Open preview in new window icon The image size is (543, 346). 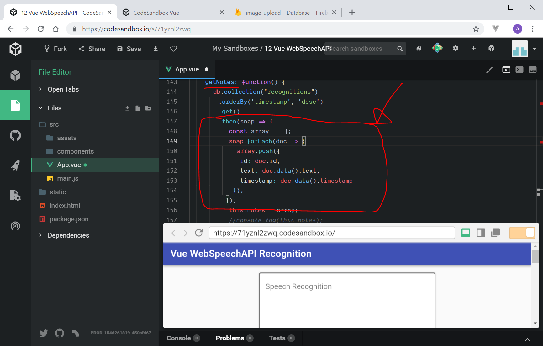click(x=495, y=233)
